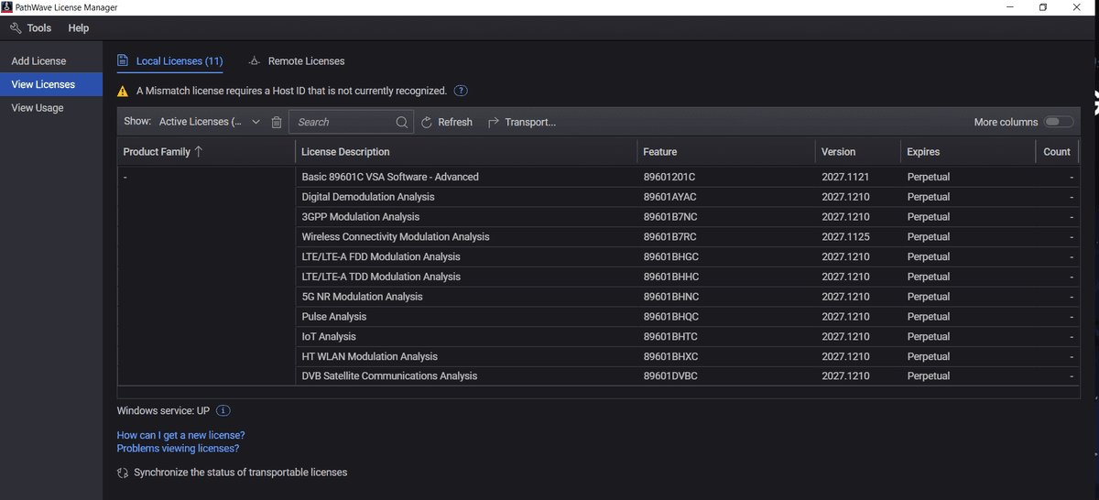Screen dimensions: 1099x500
Task: Open the Help menu
Action: pos(79,28)
